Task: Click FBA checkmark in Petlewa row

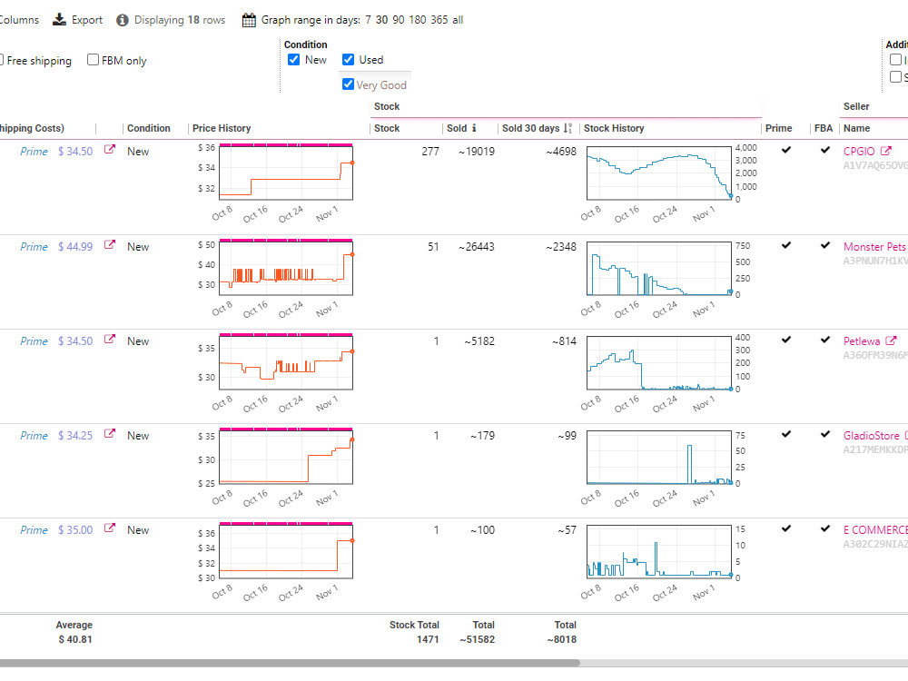Action: click(825, 340)
